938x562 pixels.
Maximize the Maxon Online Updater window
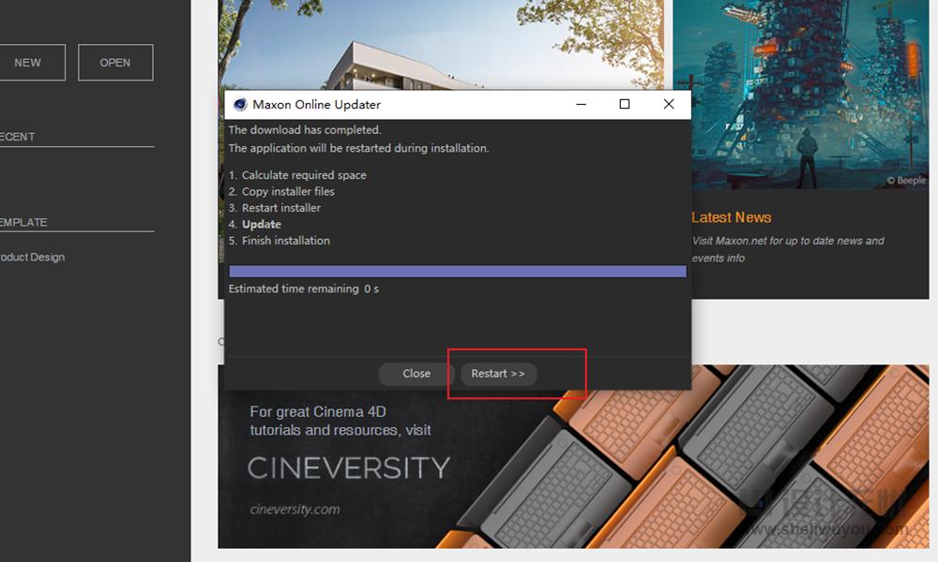(625, 105)
